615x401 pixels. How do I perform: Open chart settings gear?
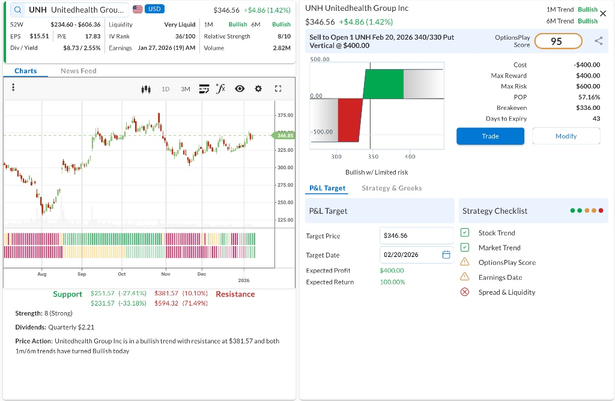258,89
